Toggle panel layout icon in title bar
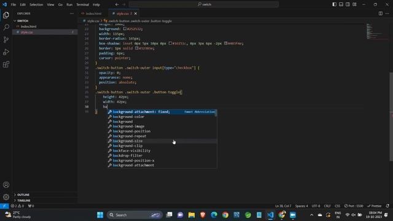The width and height of the screenshot is (393, 221). tap(341, 4)
